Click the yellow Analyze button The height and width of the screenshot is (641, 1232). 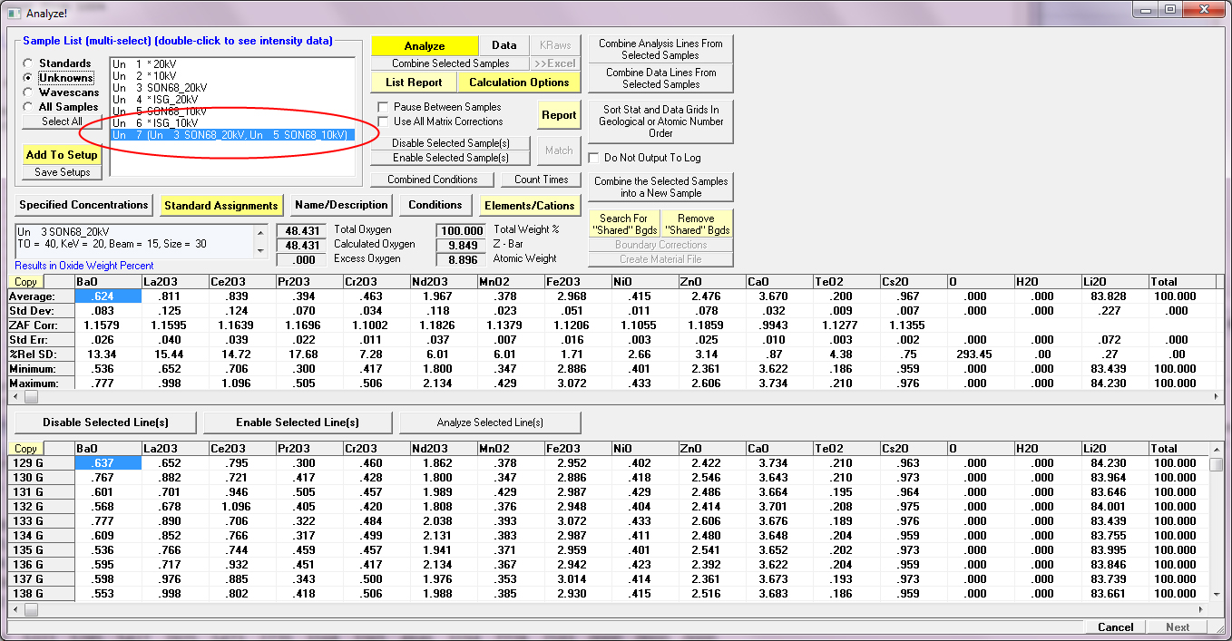[x=424, y=46]
